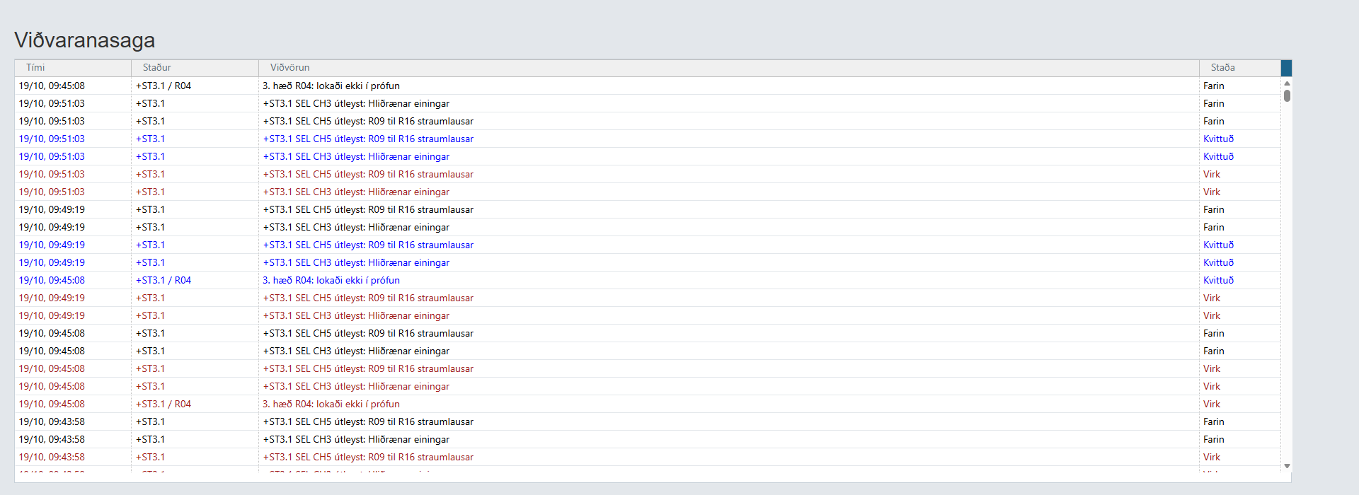Click Kvittuð status of the 09:49:19 CH5 alarm

1218,245
